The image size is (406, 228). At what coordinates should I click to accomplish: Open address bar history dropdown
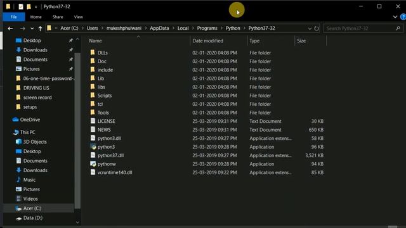310,28
